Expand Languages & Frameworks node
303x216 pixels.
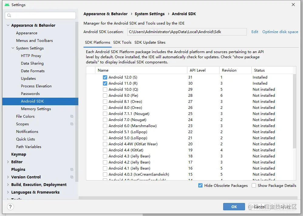pyautogui.click(x=8, y=192)
